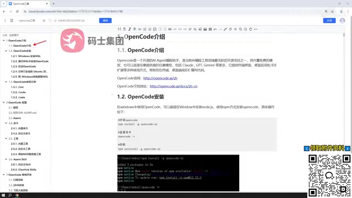This screenshot has width=352, height=198.
Task: Jump to '3.2. 2048游戏' in outline
Action: pos(16,185)
